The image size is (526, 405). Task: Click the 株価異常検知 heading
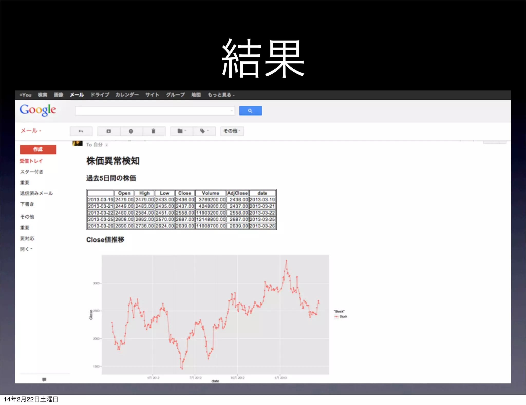tap(113, 161)
